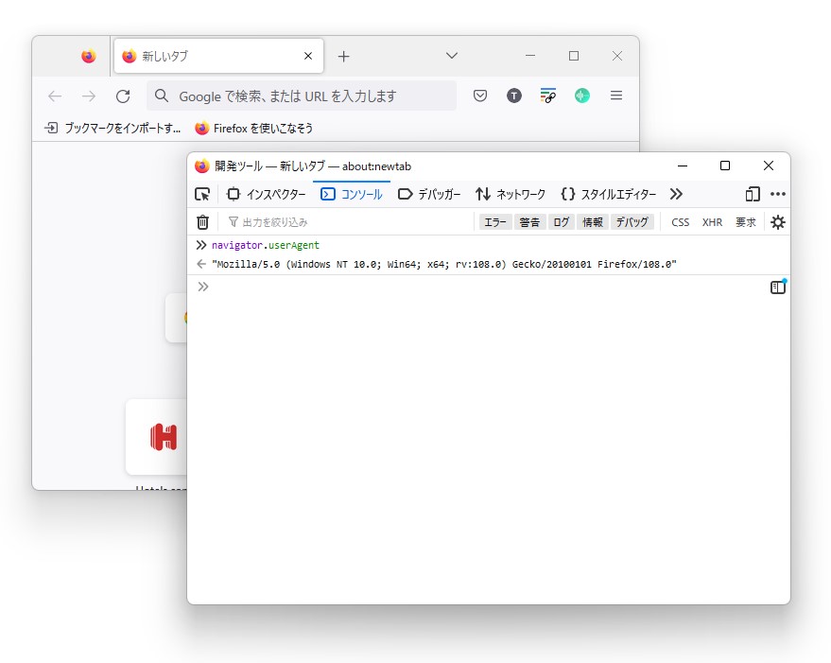Disable the 警告 console filter
Screen dimensions: 831x663
tap(529, 221)
